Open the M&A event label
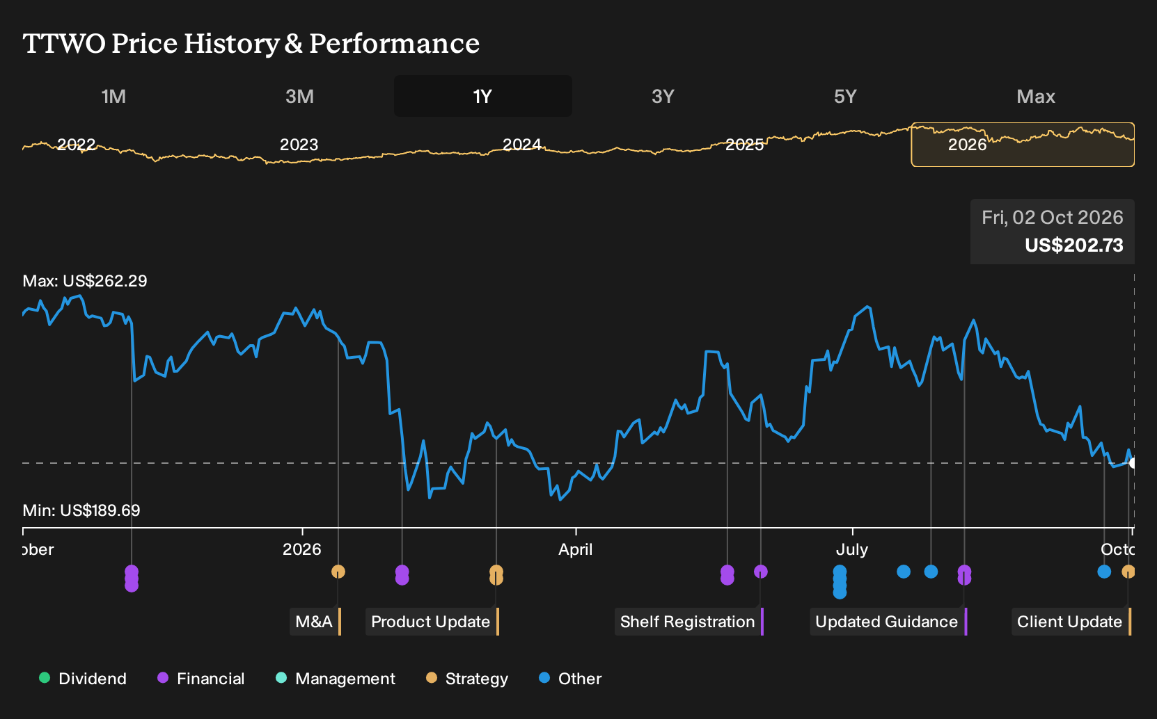The image size is (1157, 719). pos(315,622)
